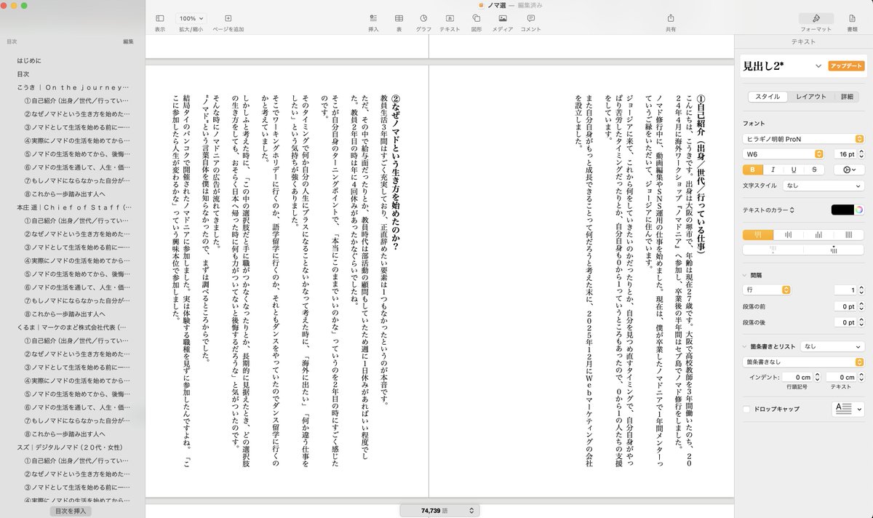Open the word count 74,739 語 popup
The image size is (873, 518).
pos(440,511)
